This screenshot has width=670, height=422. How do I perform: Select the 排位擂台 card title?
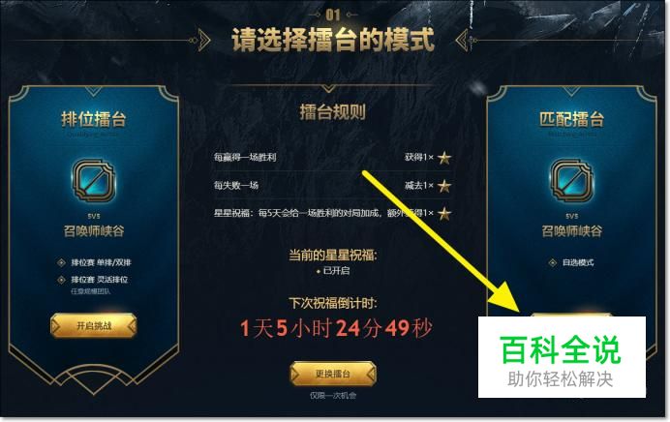pos(94,119)
